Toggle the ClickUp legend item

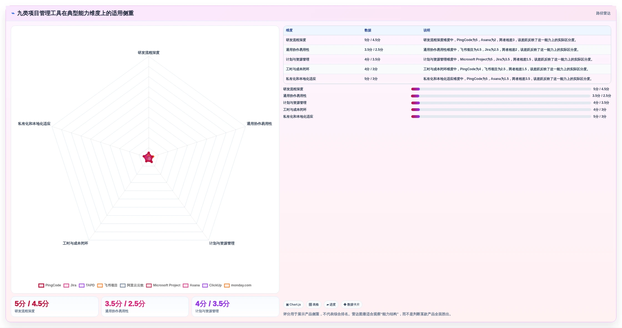pos(212,285)
